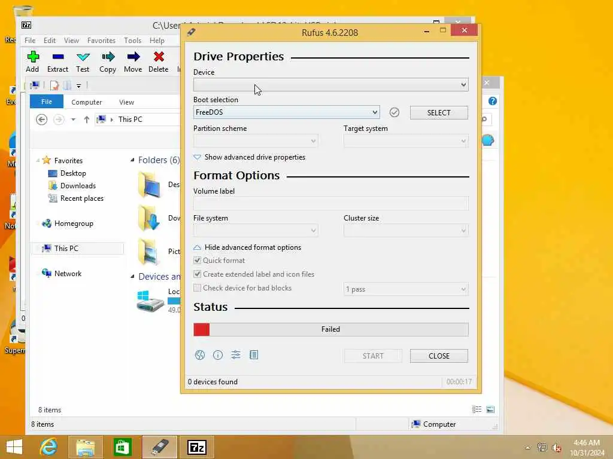
Task: Click the checksum check-mark icon in Rufus
Action: pos(394,112)
